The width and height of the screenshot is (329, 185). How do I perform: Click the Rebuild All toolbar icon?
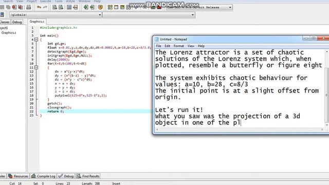tap(128, 7)
